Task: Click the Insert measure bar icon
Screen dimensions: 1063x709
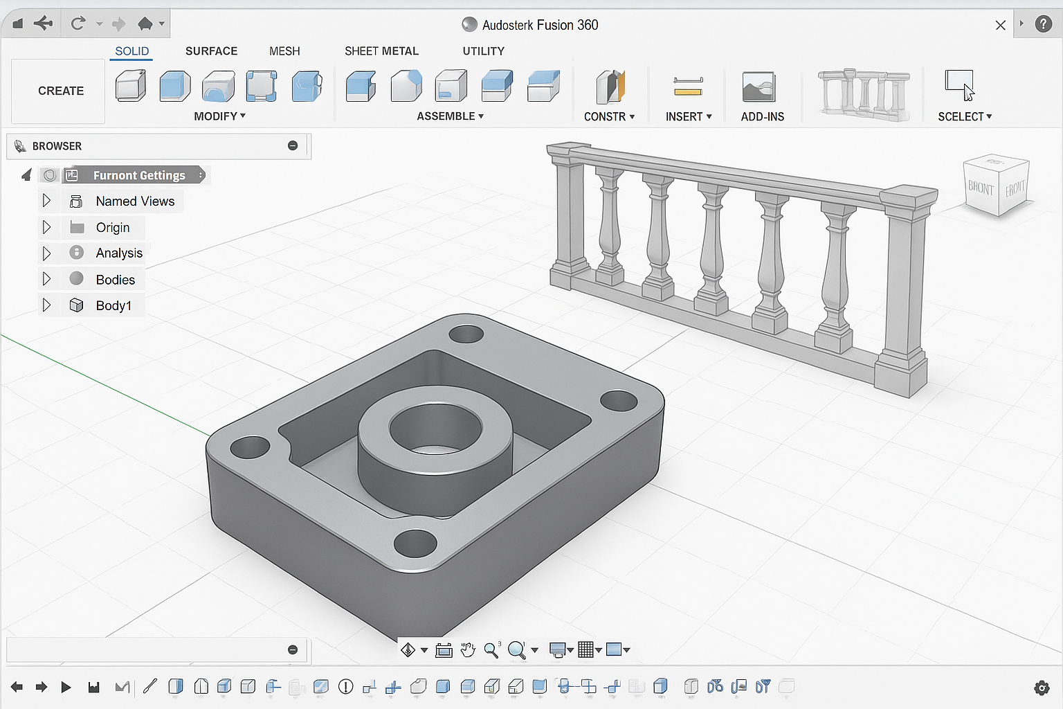Action: 688,87
